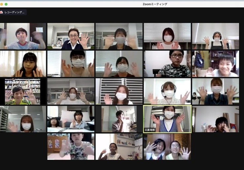Select the tile with two girls waving together
The image size is (244, 170).
point(167,147)
